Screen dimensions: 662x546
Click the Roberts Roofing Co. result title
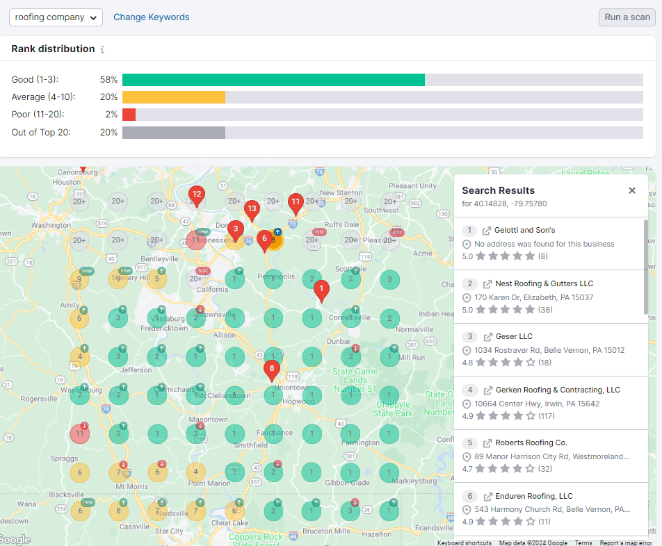tap(531, 442)
